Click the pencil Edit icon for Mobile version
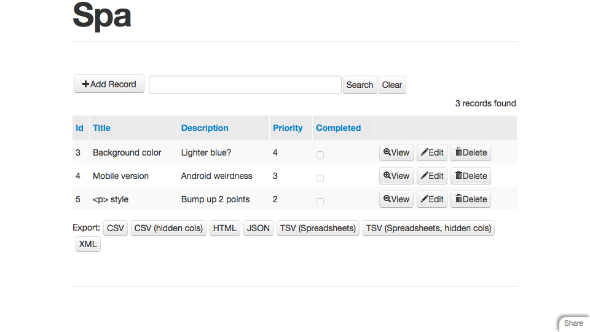This screenshot has width=590, height=332. 425,175
